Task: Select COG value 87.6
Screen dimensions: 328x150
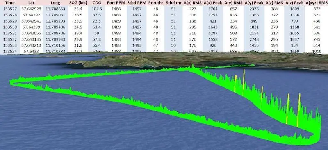Action: [97, 15]
